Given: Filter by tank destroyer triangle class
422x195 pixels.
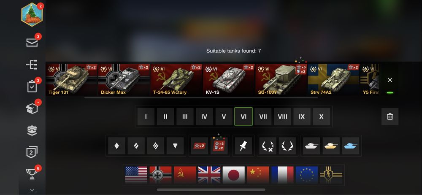Looking at the screenshot, I should tap(175, 146).
